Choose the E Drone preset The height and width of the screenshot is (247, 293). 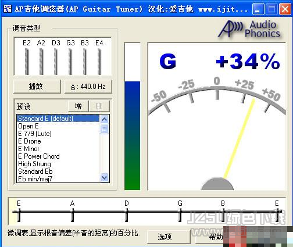[58, 141]
